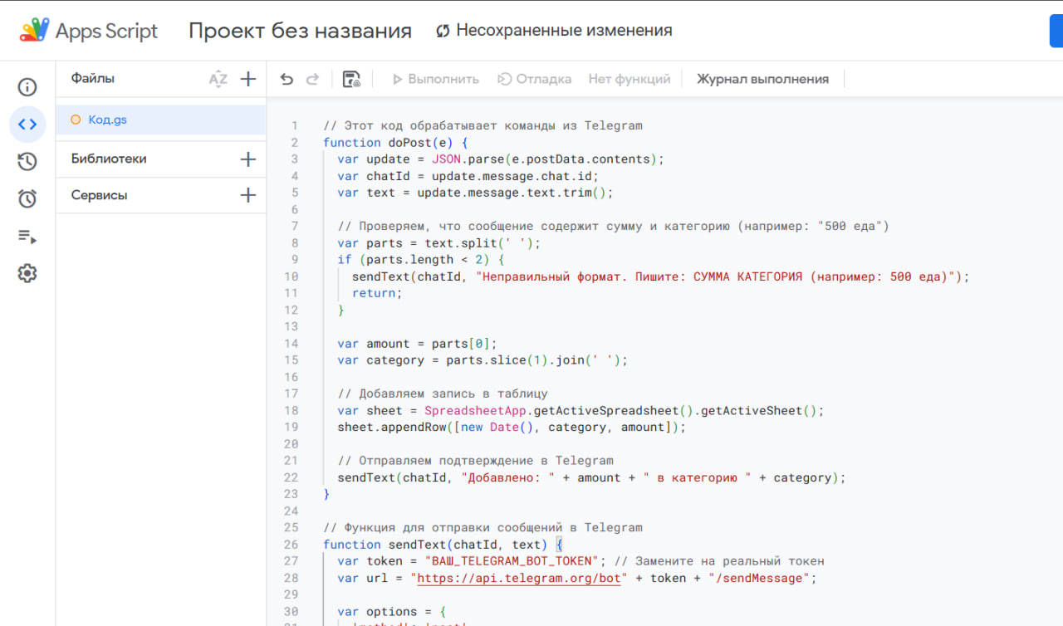Click Выполнить run button

tap(436, 79)
